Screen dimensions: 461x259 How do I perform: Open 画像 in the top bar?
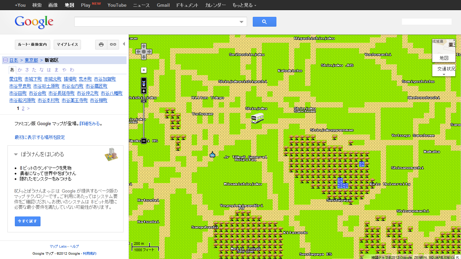click(x=53, y=5)
